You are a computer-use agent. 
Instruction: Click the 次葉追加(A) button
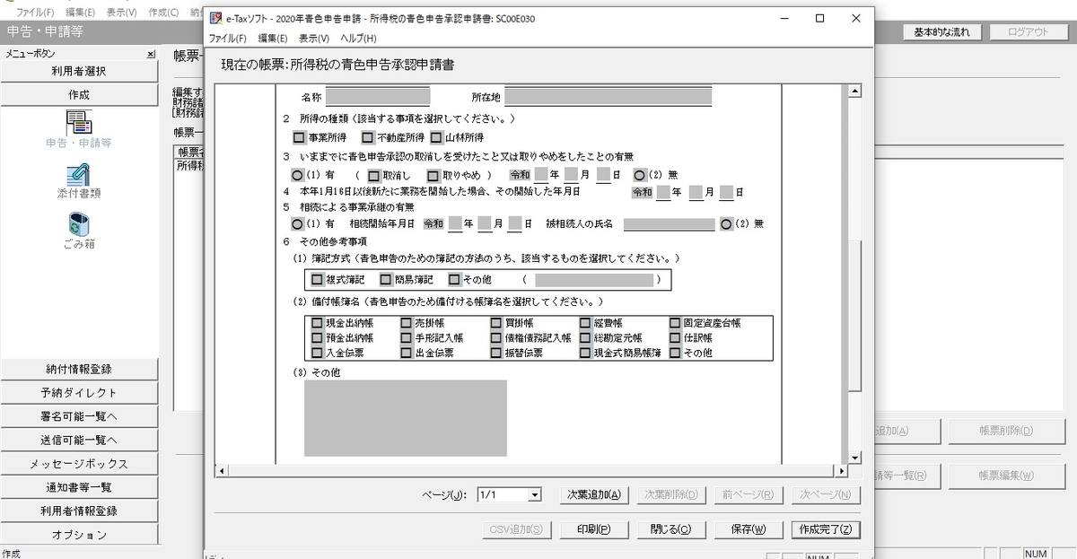pyautogui.click(x=593, y=494)
